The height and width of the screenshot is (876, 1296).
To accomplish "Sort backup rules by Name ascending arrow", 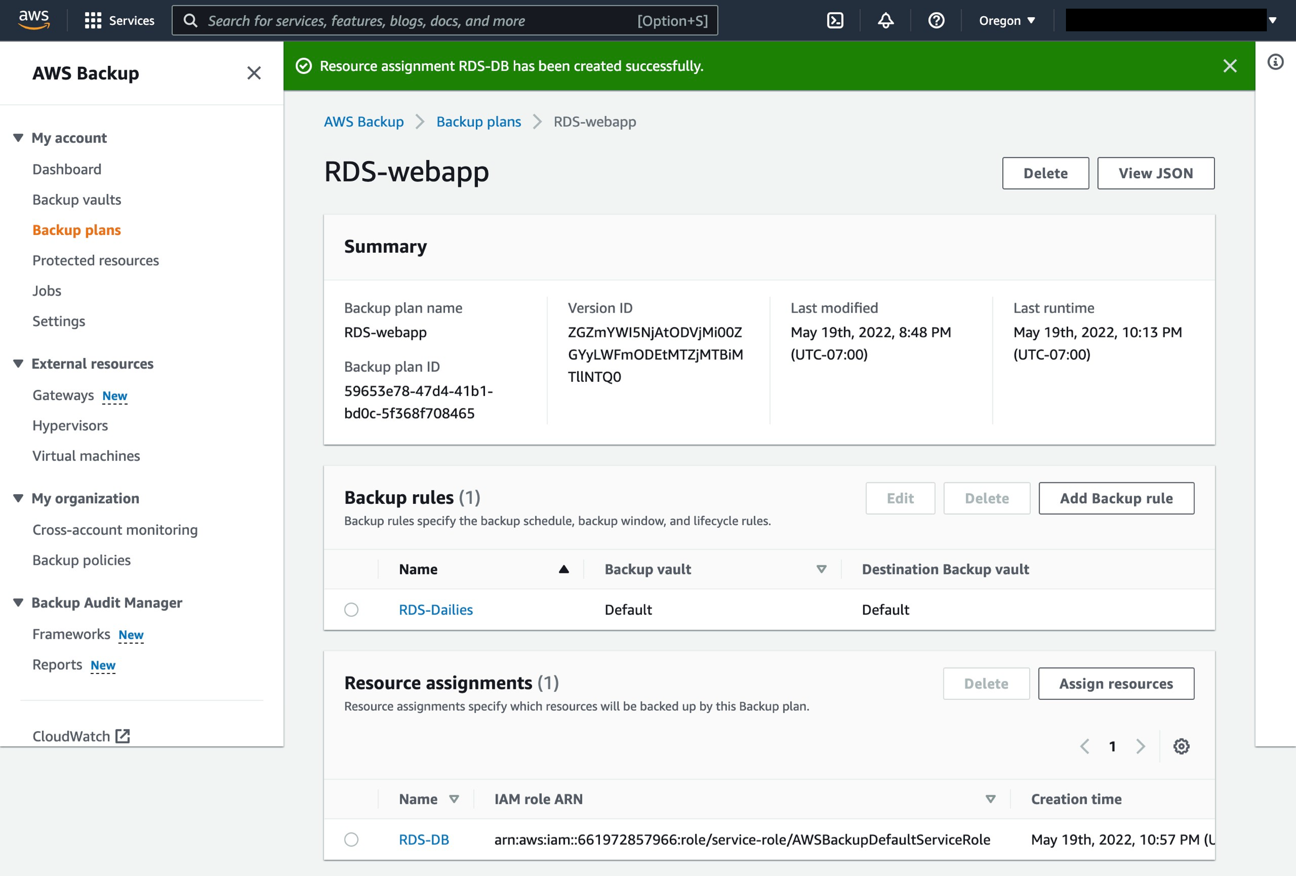I will (x=564, y=569).
